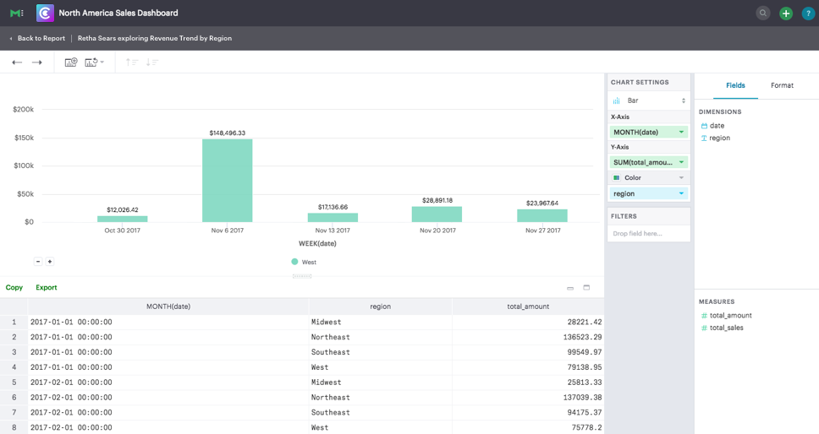
Task: Click the Export button
Action: [47, 288]
